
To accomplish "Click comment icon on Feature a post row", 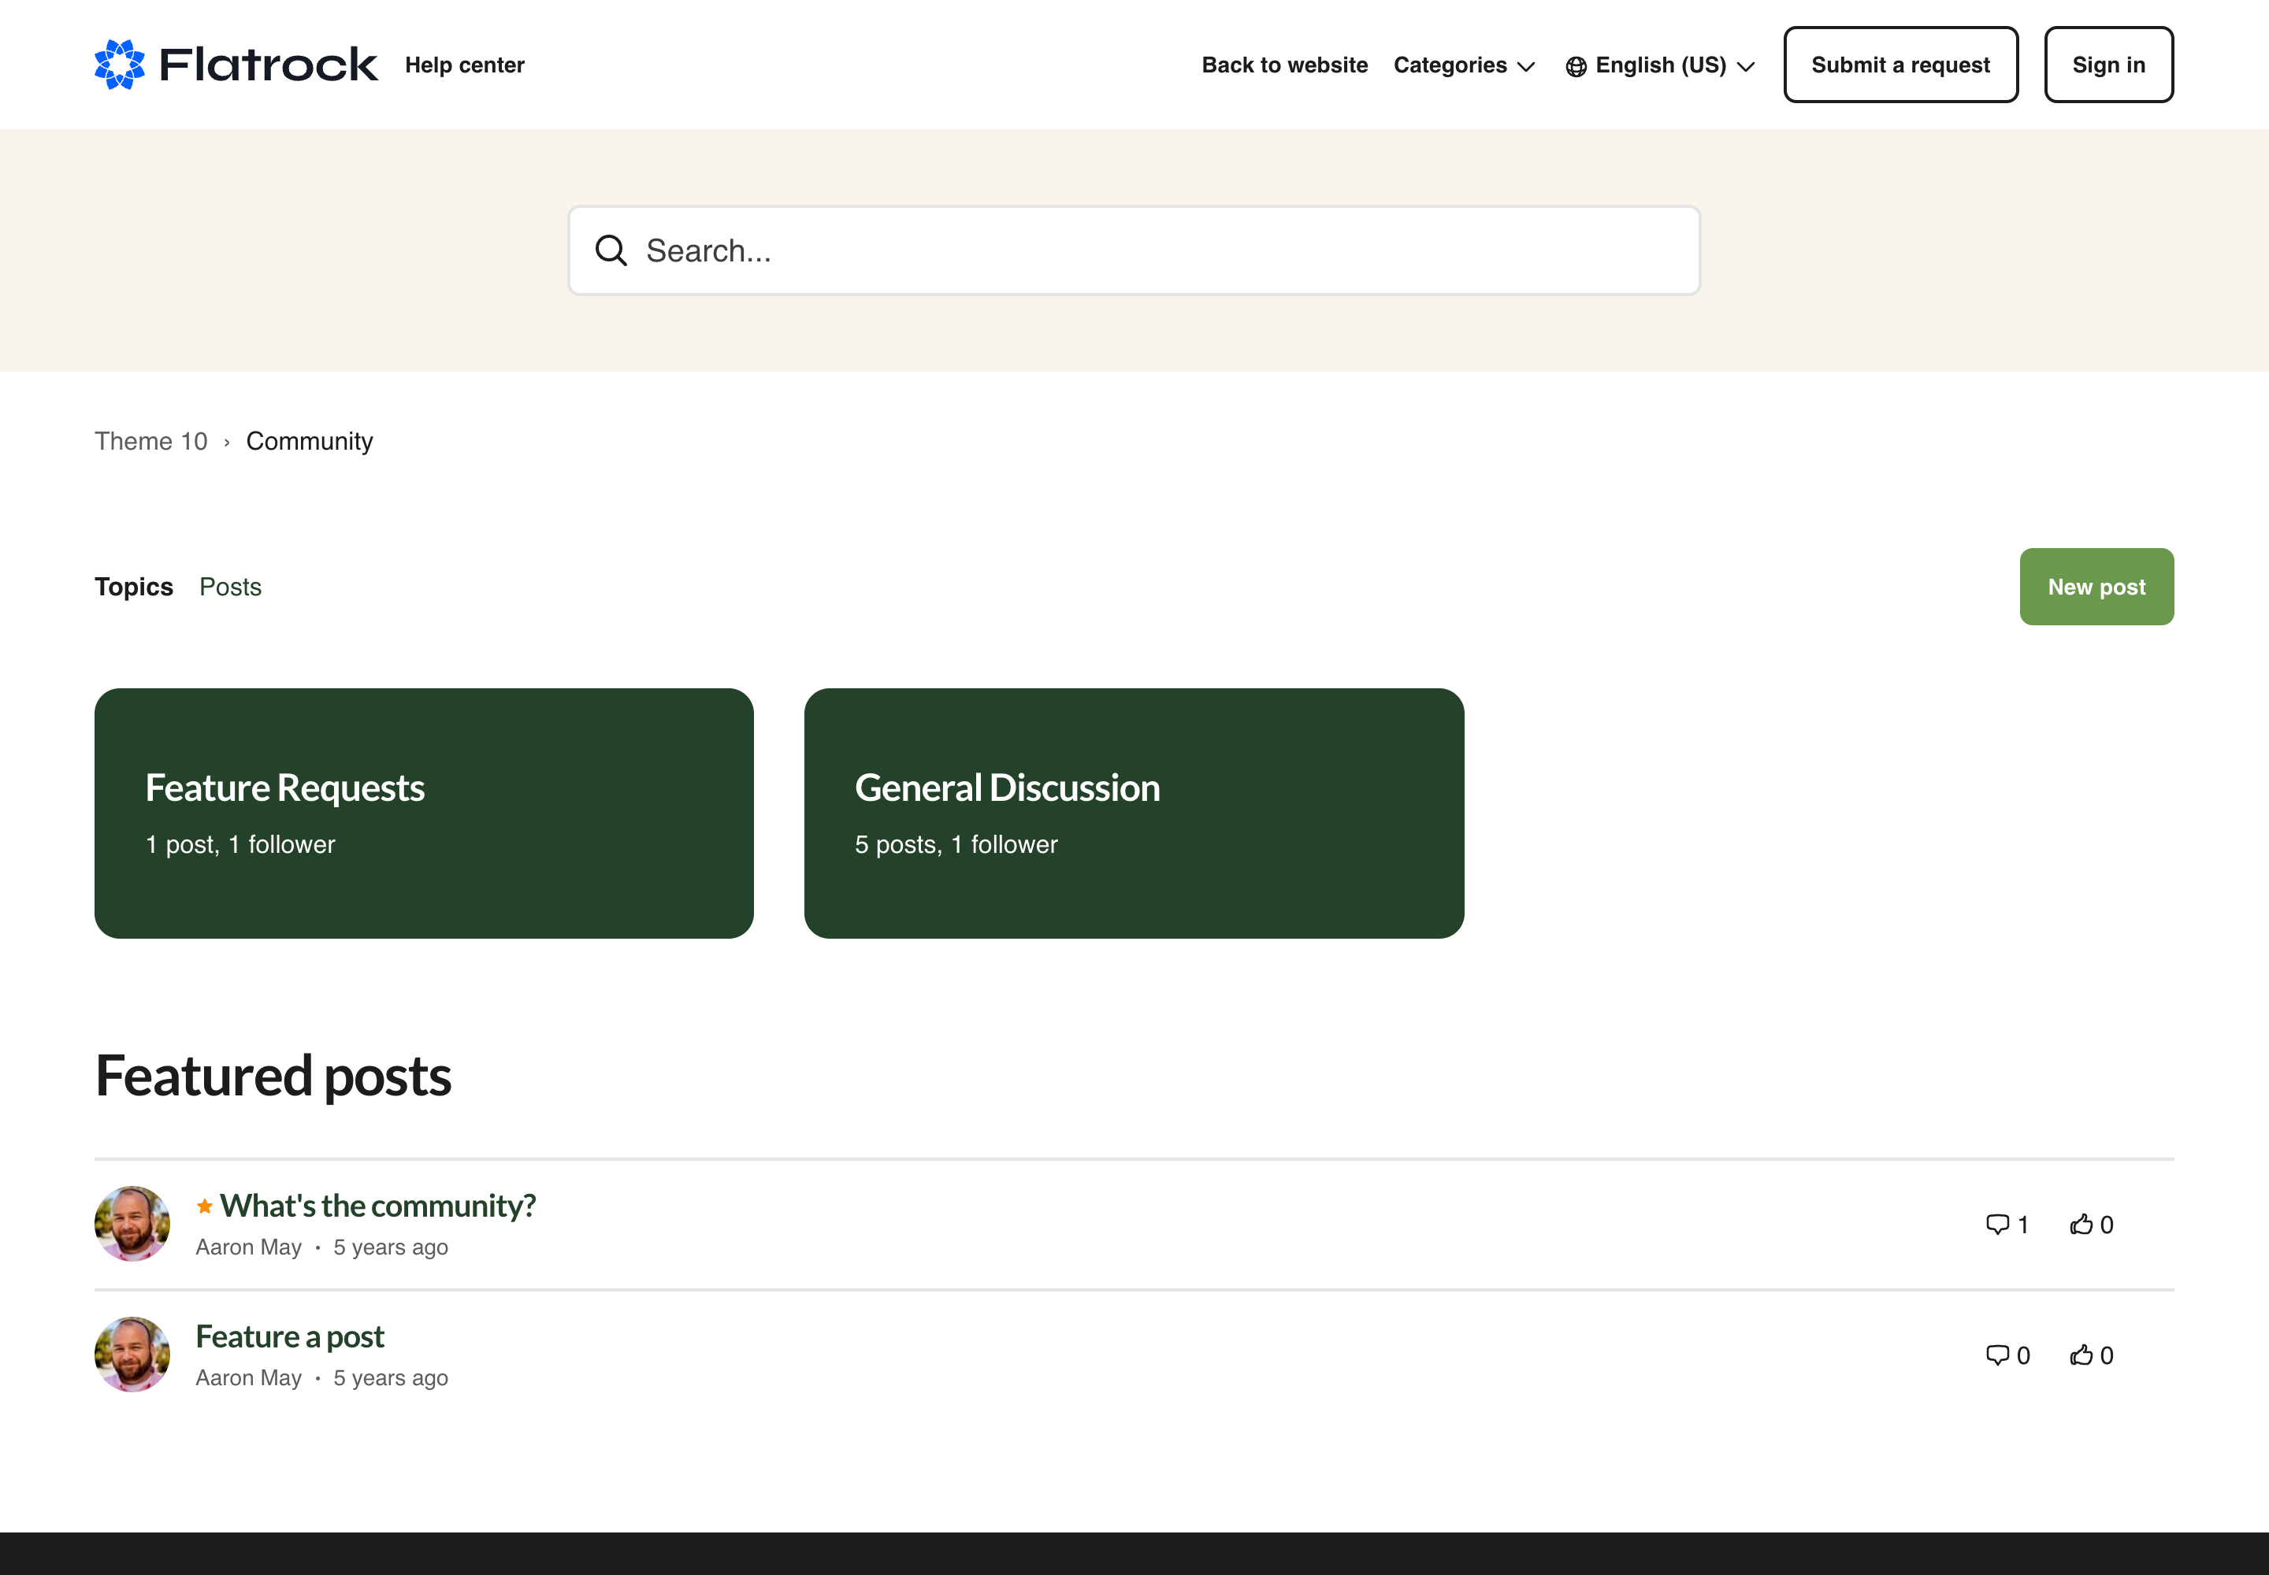I will [1996, 1355].
